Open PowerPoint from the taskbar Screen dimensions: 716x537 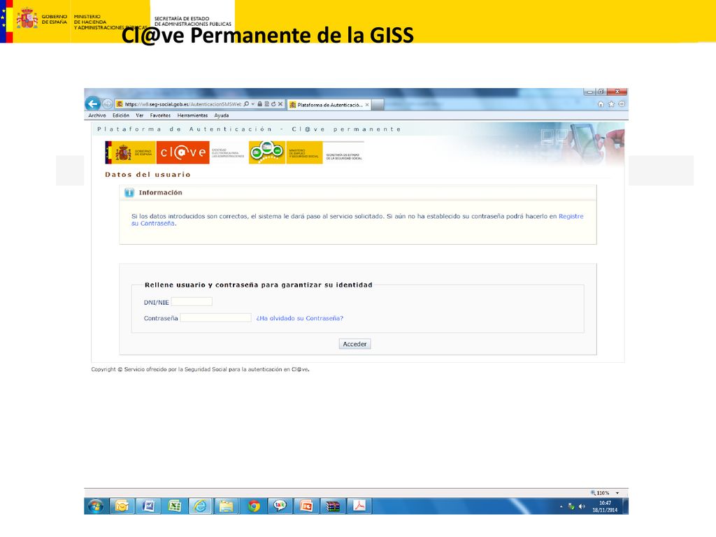(306, 506)
